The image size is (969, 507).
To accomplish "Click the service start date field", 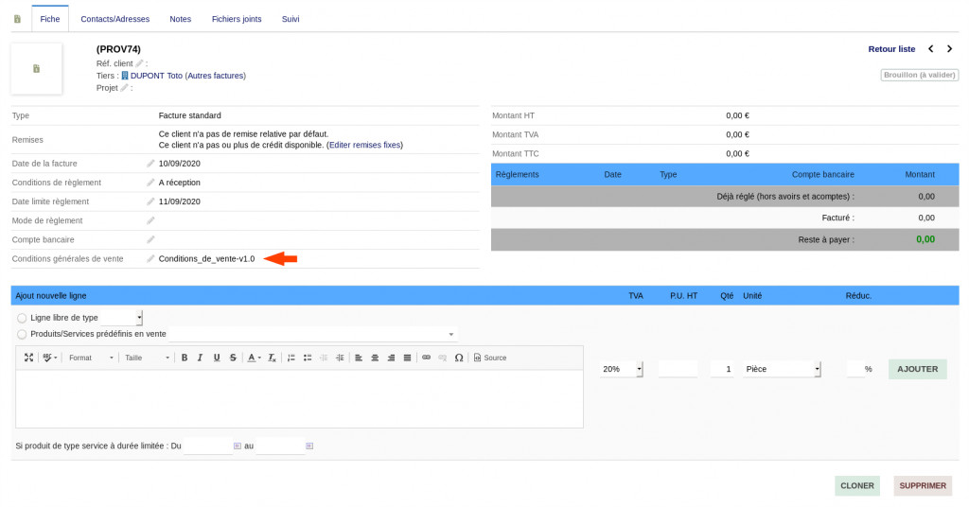I will (x=207, y=446).
